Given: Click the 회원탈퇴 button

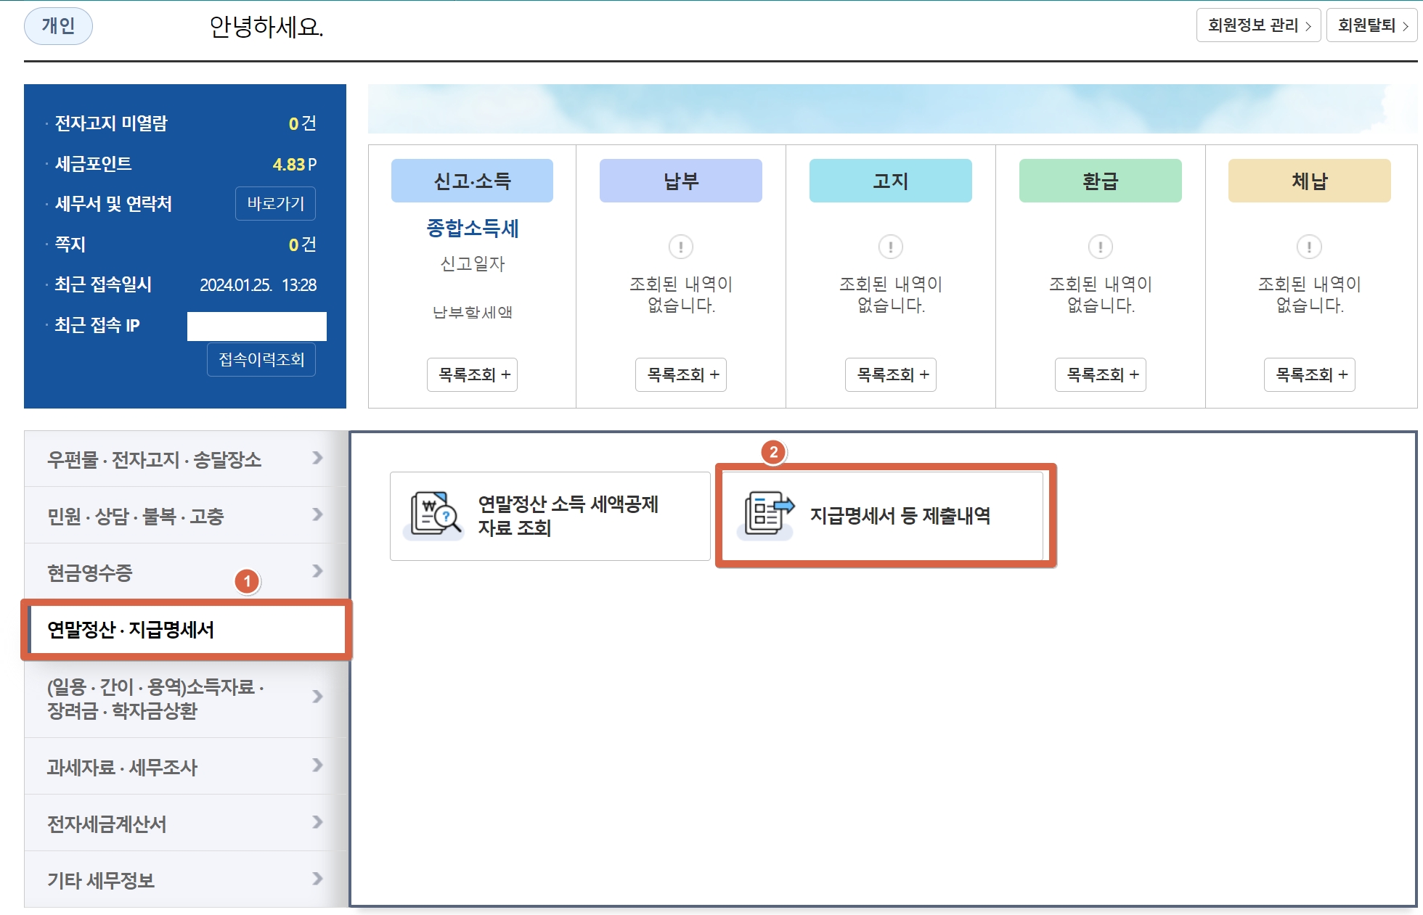Looking at the screenshot, I should (x=1371, y=25).
